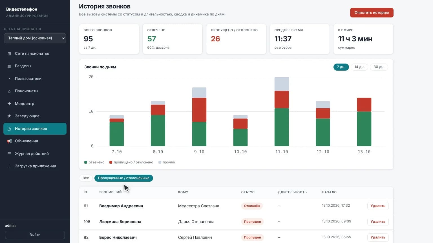Image resolution: width=433 pixels, height=243 pixels.
Task: Click the megaphone icon beside Объявления
Action: click(x=9, y=141)
